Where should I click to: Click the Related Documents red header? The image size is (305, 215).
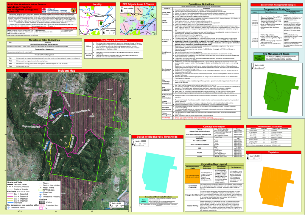click(69, 28)
